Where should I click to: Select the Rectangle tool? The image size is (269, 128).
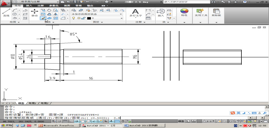click(25, 14)
